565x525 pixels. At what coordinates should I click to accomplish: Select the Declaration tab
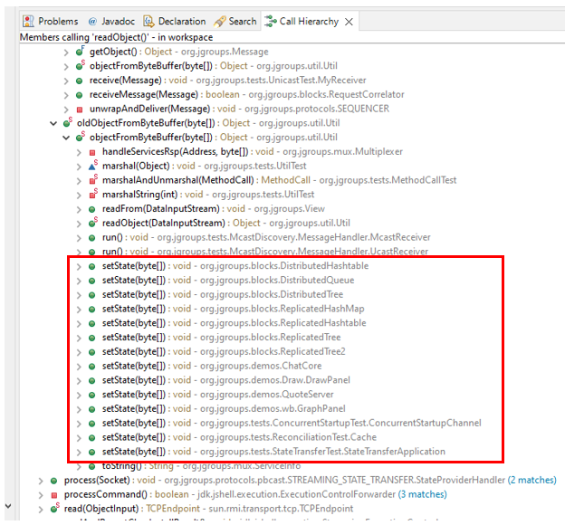click(x=175, y=21)
